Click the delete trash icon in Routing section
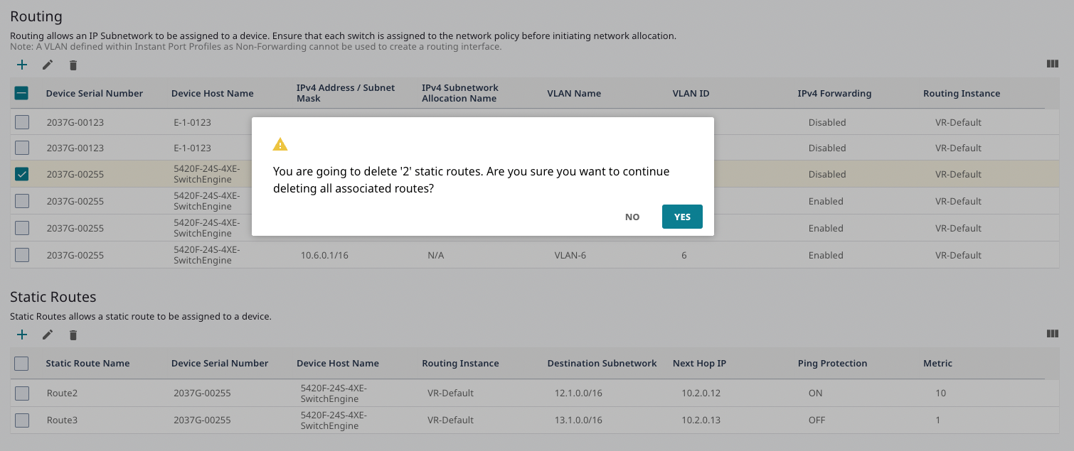This screenshot has width=1074, height=451. [x=73, y=65]
